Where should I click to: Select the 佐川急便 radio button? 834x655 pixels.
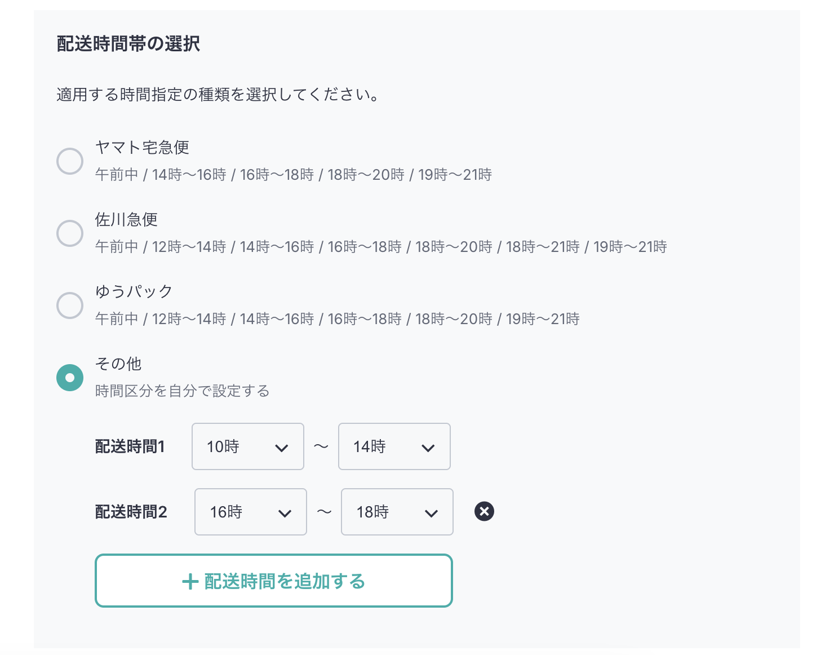pos(70,233)
